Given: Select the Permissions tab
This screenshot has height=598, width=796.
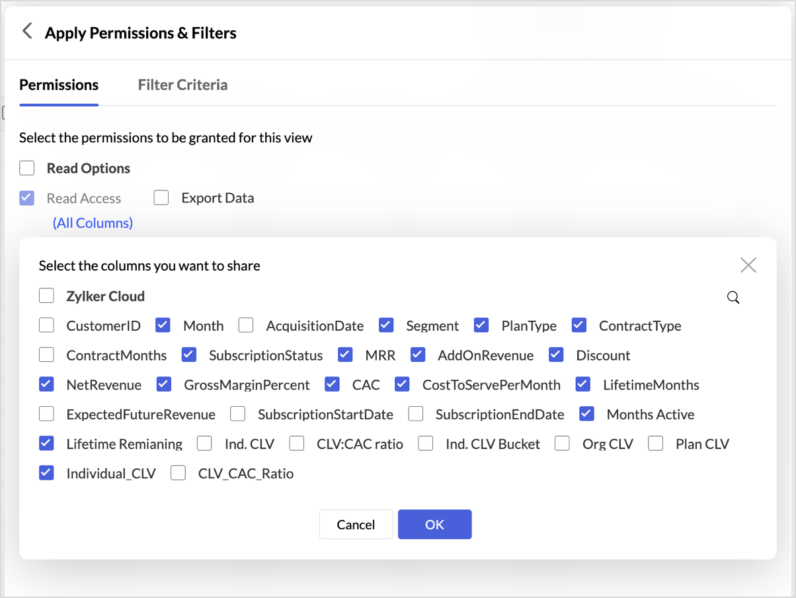Looking at the screenshot, I should tap(59, 85).
